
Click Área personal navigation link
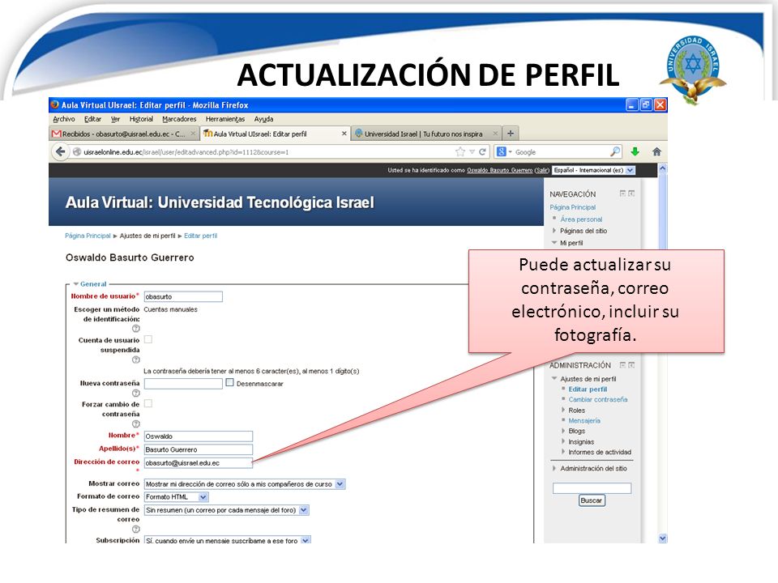581,219
